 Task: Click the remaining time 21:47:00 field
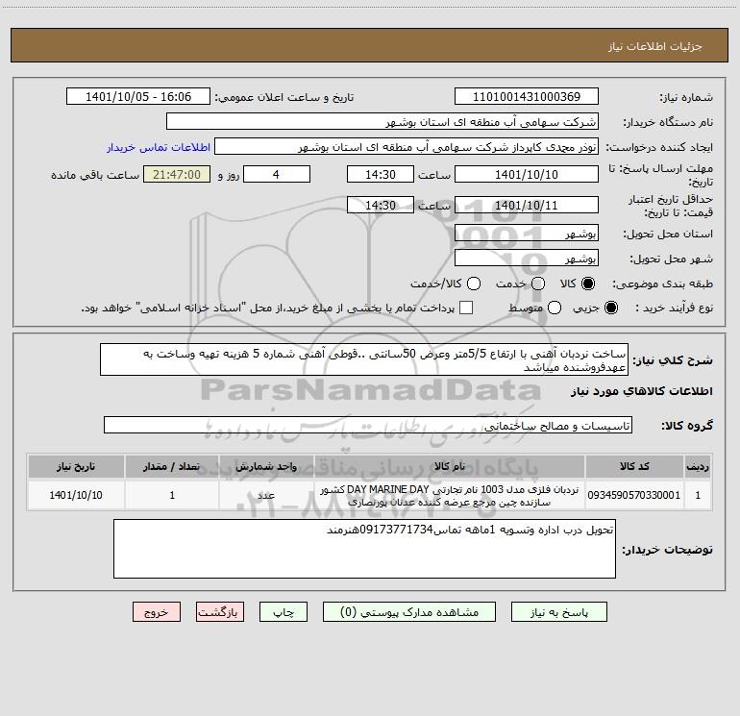tap(177, 174)
